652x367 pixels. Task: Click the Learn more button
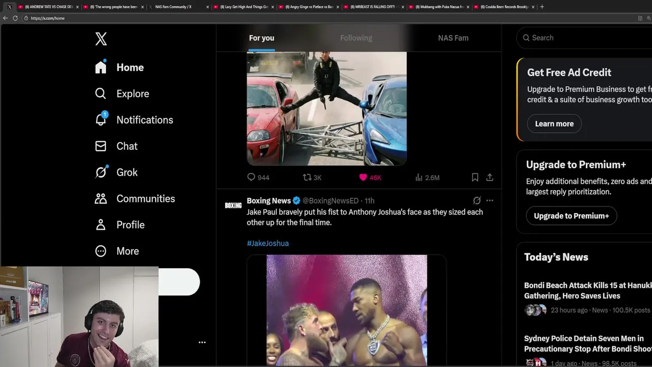pos(554,124)
